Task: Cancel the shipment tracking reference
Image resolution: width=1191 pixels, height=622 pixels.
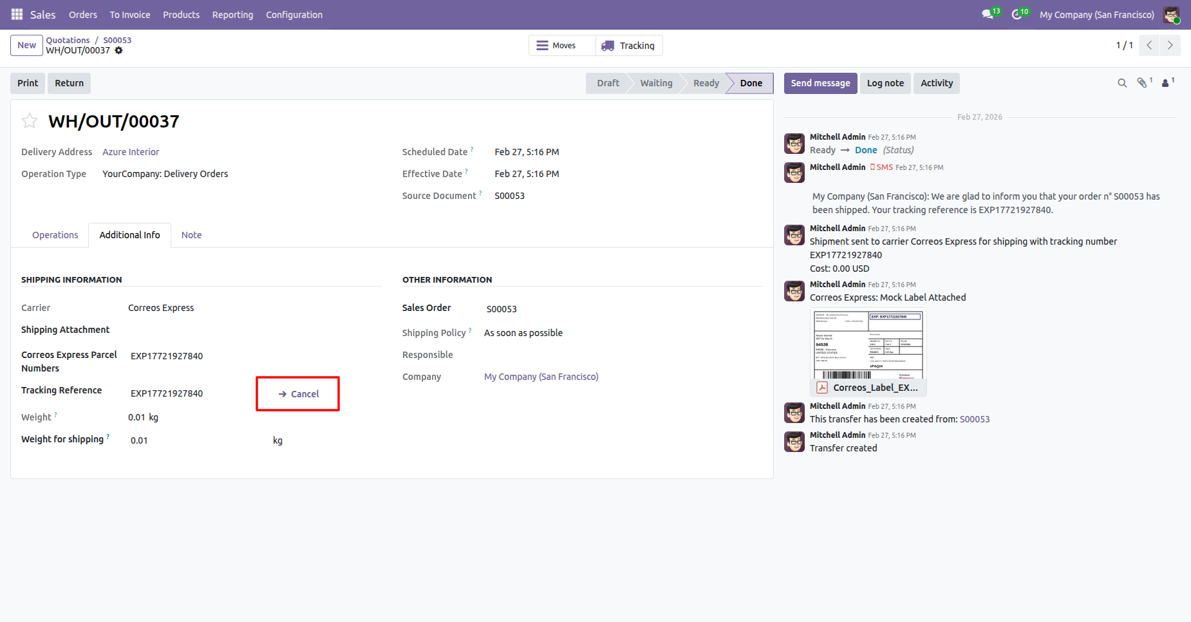Action: 298,394
